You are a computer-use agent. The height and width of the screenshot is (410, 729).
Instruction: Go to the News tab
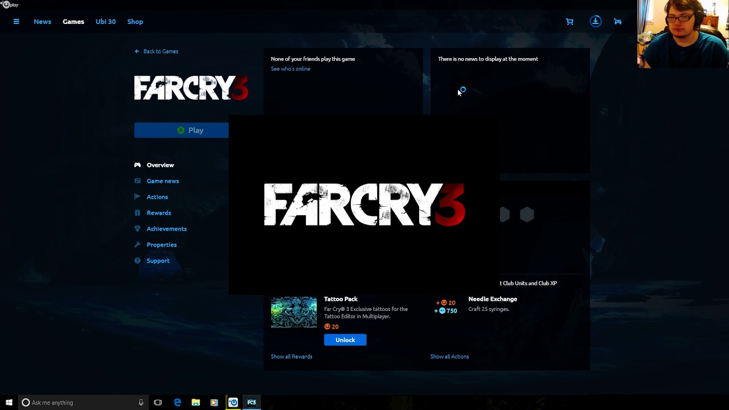click(42, 22)
